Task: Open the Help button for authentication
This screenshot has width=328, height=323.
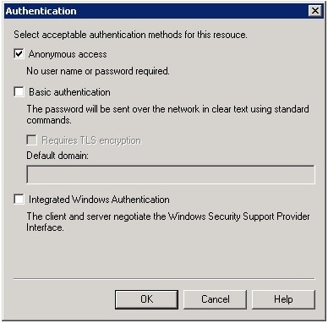Action: pos(283,299)
